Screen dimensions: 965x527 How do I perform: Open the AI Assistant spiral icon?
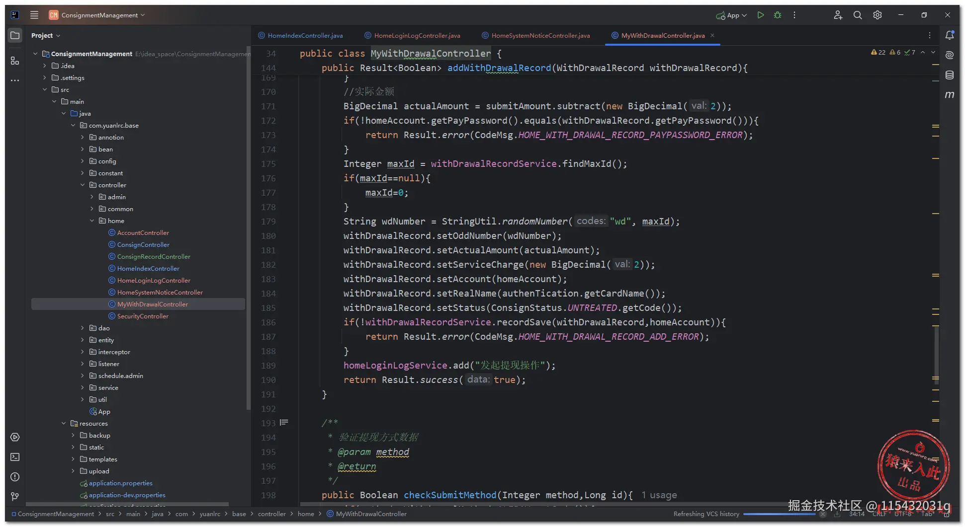(x=950, y=55)
